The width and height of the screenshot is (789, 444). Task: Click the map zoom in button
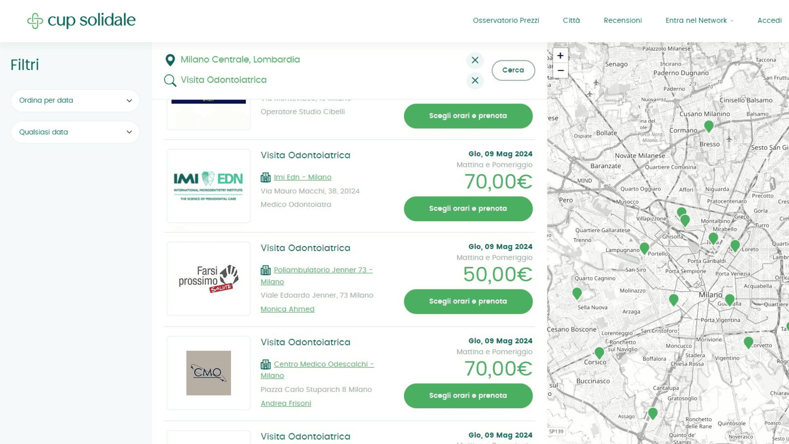click(560, 55)
